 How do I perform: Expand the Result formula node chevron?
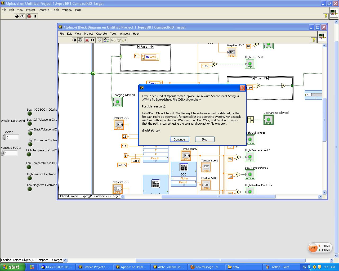coord(156,161)
